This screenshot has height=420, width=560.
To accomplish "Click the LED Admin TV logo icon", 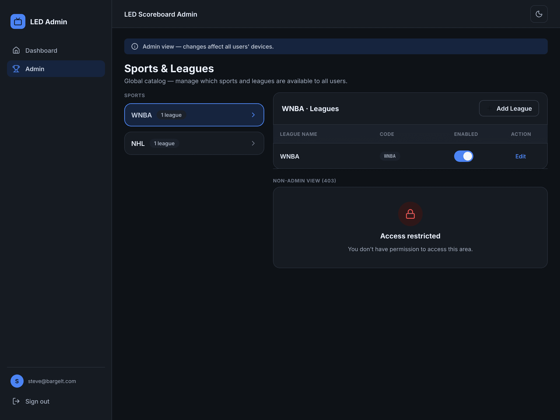I will pos(18,22).
